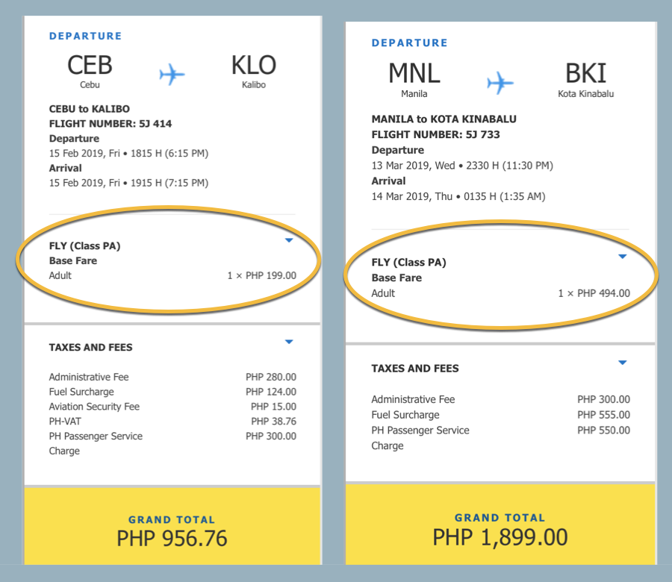Click the 1 × PHP 494.00 adult fare
This screenshot has height=582, width=672.
(x=594, y=293)
